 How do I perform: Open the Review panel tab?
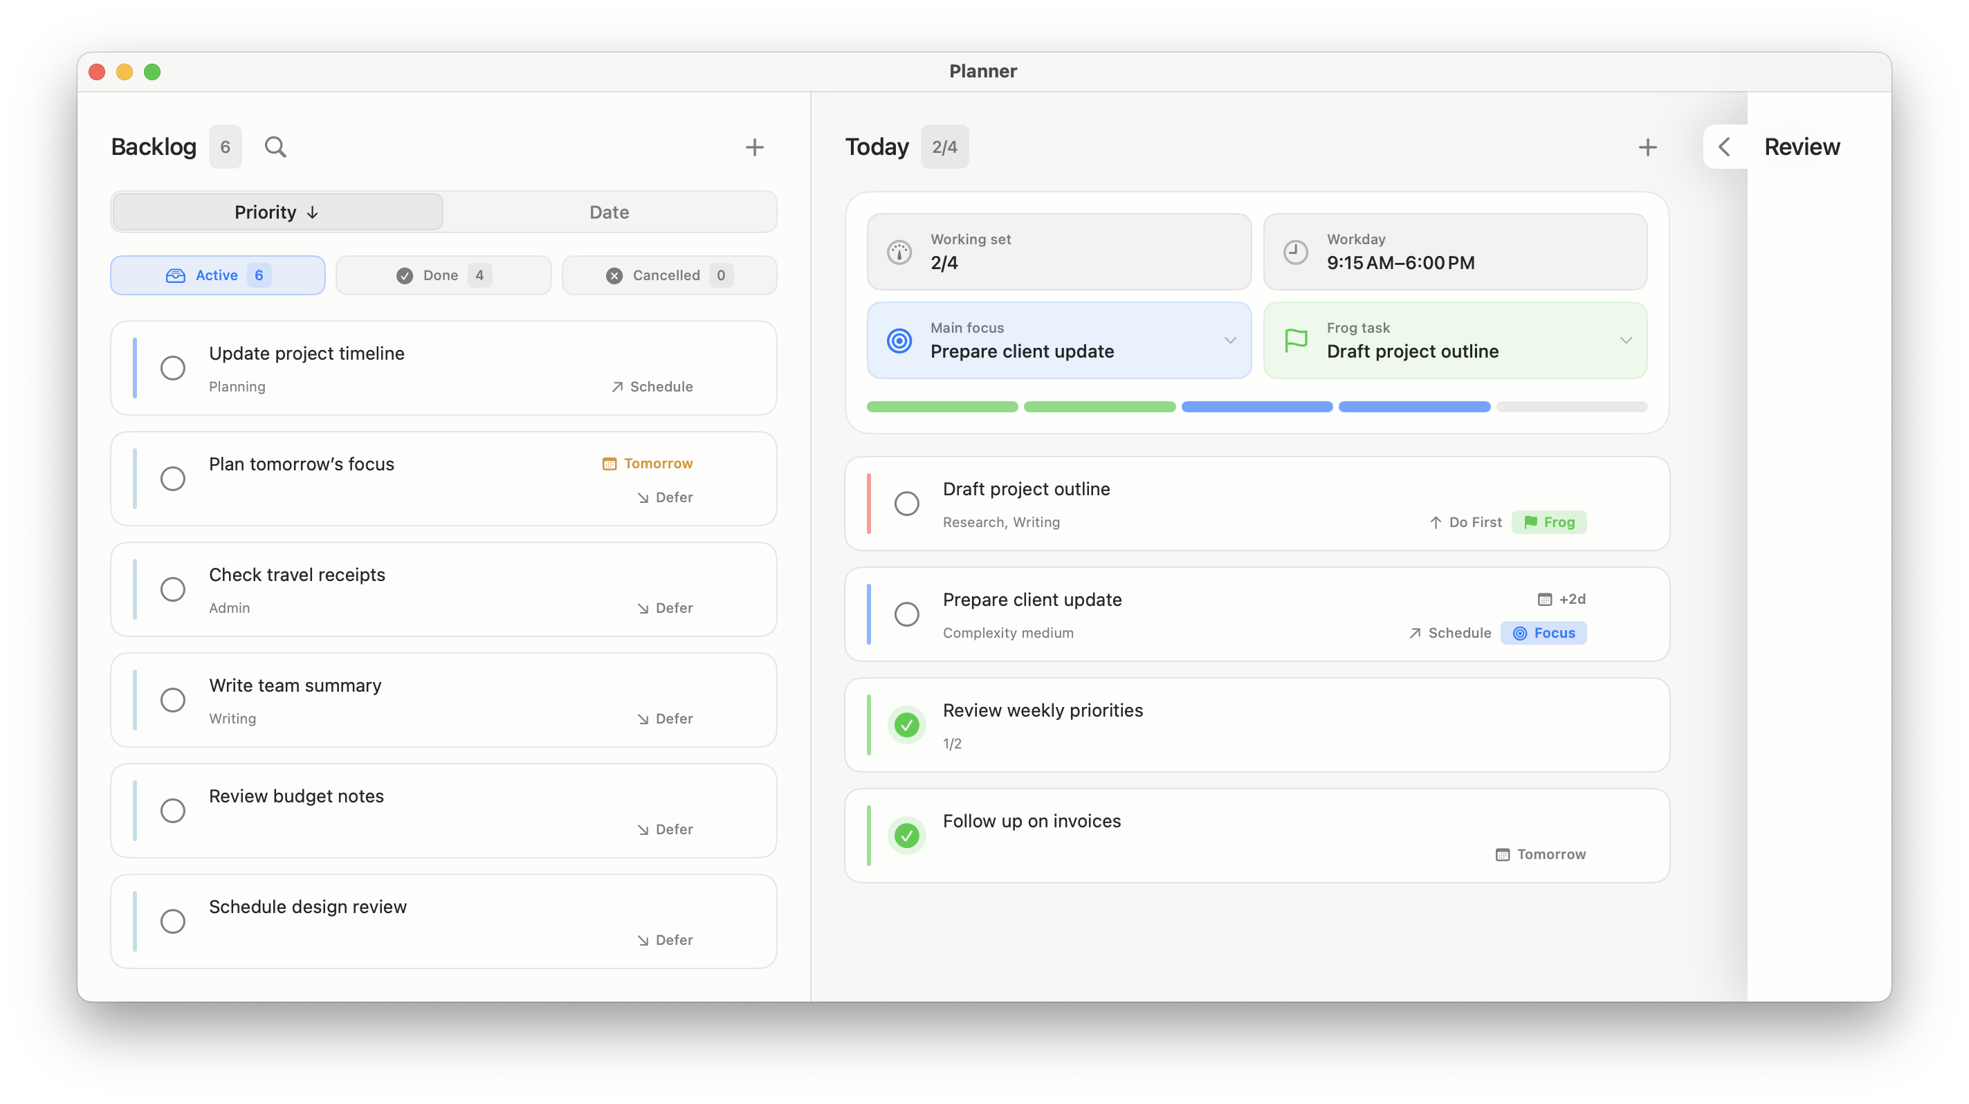pos(1802,147)
